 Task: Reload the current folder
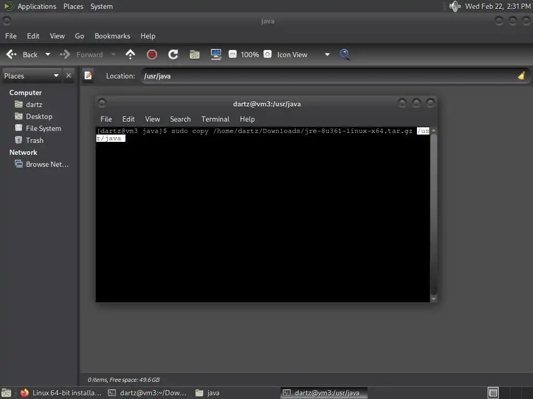[x=173, y=55]
